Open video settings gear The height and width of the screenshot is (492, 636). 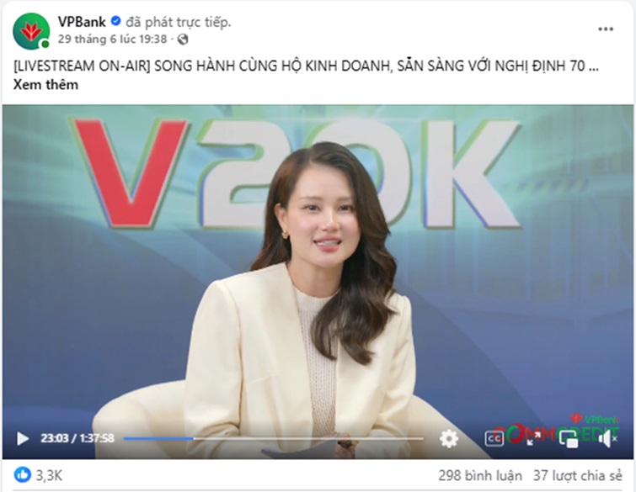pyautogui.click(x=449, y=438)
